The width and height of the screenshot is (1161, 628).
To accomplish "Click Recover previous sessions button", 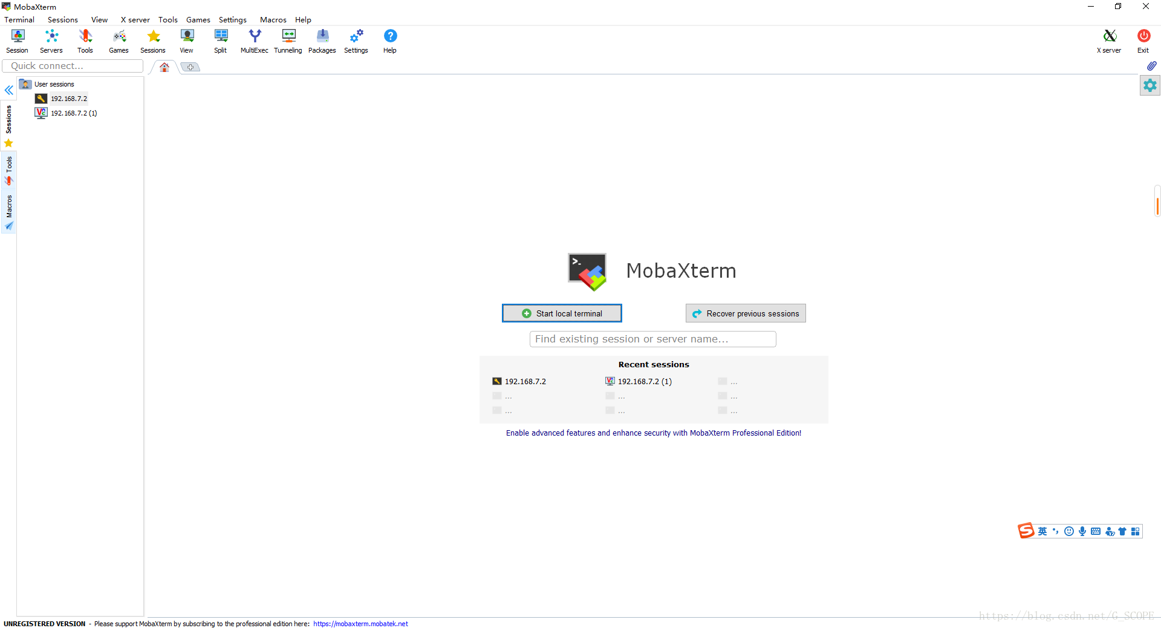I will click(x=746, y=313).
